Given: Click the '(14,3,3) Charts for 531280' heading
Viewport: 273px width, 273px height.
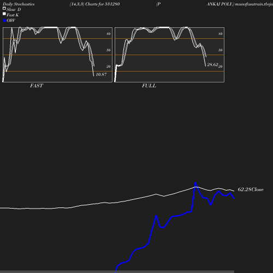Looking at the screenshot, I should pos(94,4).
